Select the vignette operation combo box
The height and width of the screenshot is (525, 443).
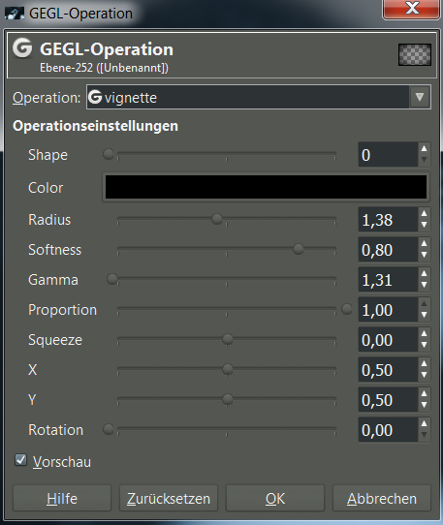point(259,97)
